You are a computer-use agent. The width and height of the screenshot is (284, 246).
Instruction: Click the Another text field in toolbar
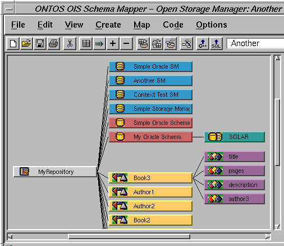tap(255, 43)
